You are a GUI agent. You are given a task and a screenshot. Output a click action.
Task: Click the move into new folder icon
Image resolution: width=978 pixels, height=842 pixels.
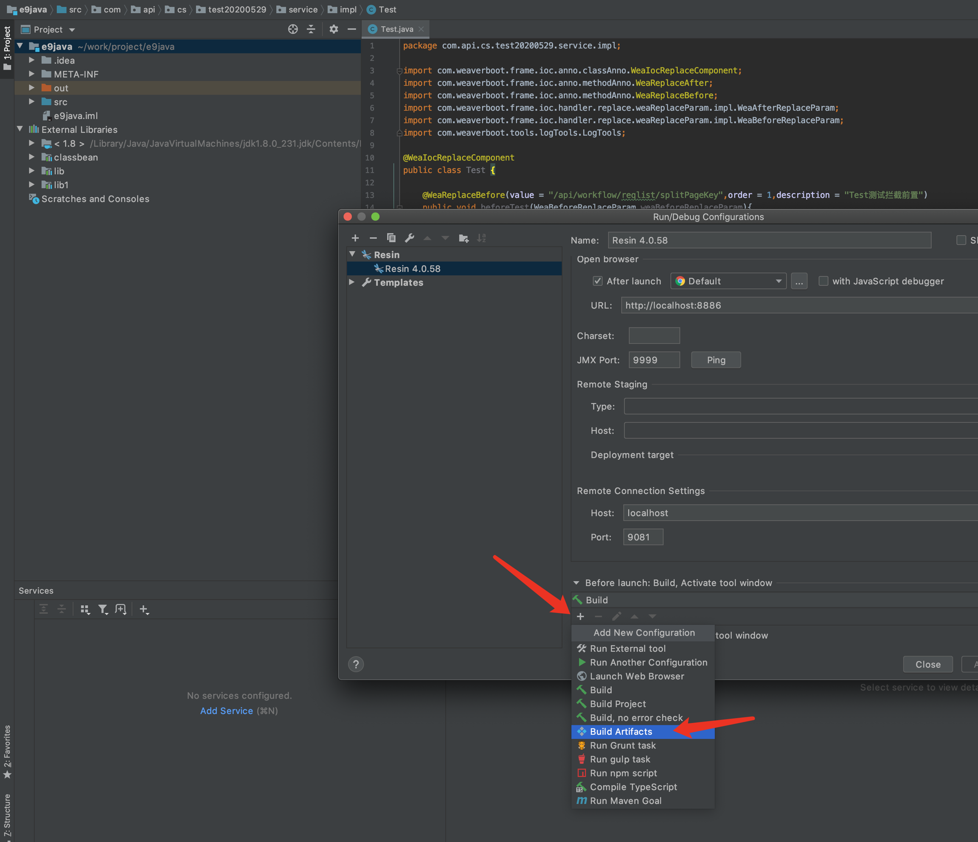(464, 238)
